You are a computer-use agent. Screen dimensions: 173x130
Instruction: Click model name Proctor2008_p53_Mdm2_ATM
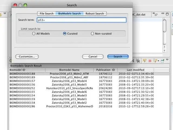click(x=69, y=74)
